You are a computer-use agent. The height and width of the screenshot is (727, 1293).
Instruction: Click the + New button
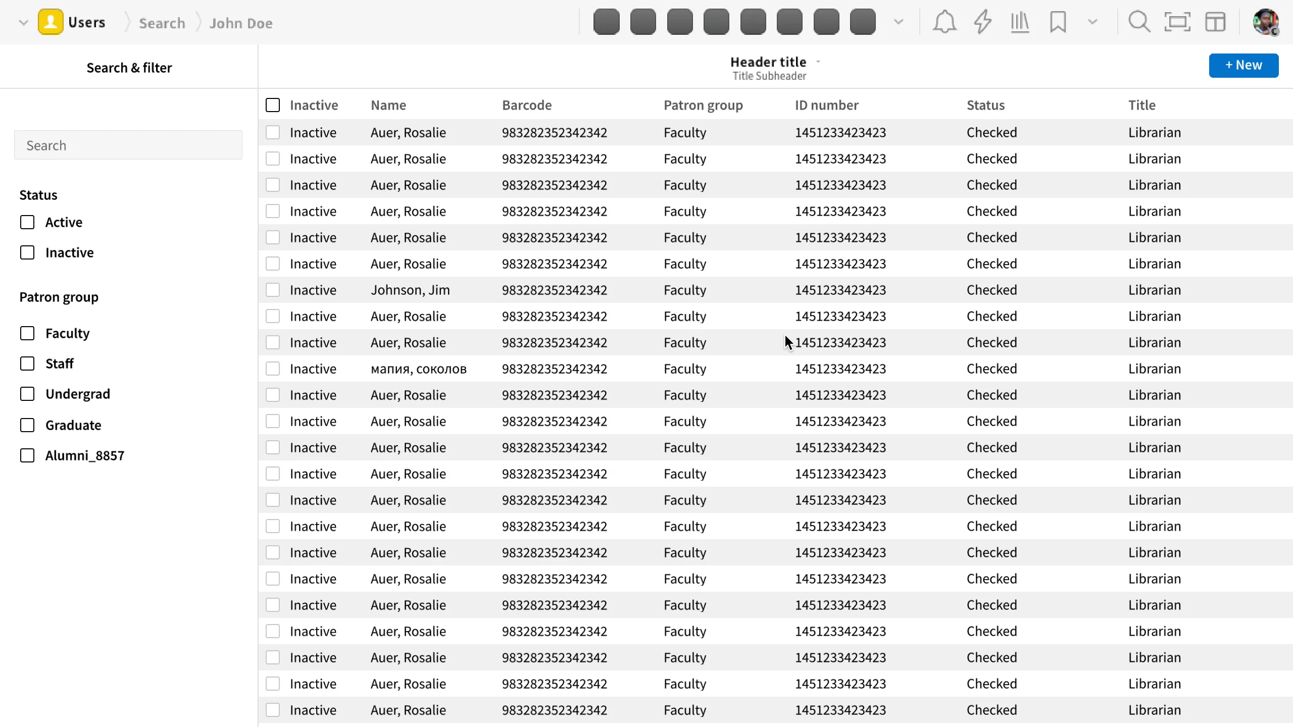(1244, 65)
